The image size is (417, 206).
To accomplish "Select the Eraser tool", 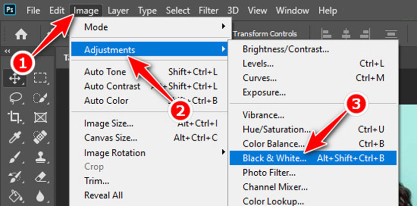I will pyautogui.click(x=40, y=176).
